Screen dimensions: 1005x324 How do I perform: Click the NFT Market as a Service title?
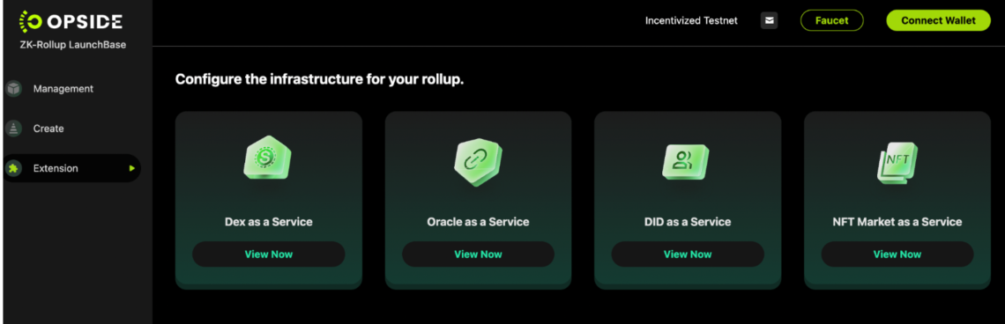click(x=897, y=222)
